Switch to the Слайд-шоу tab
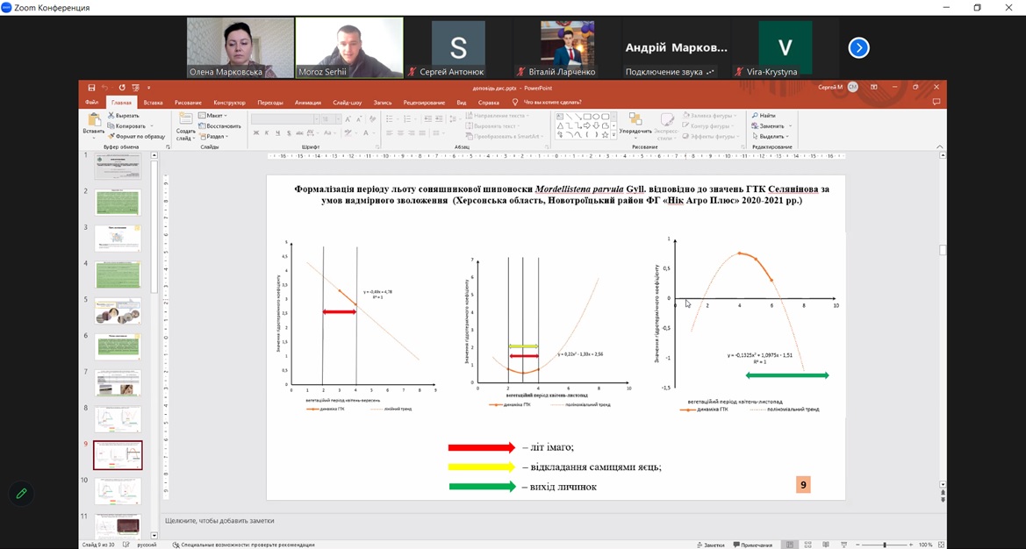This screenshot has height=549, width=1026. pos(347,103)
